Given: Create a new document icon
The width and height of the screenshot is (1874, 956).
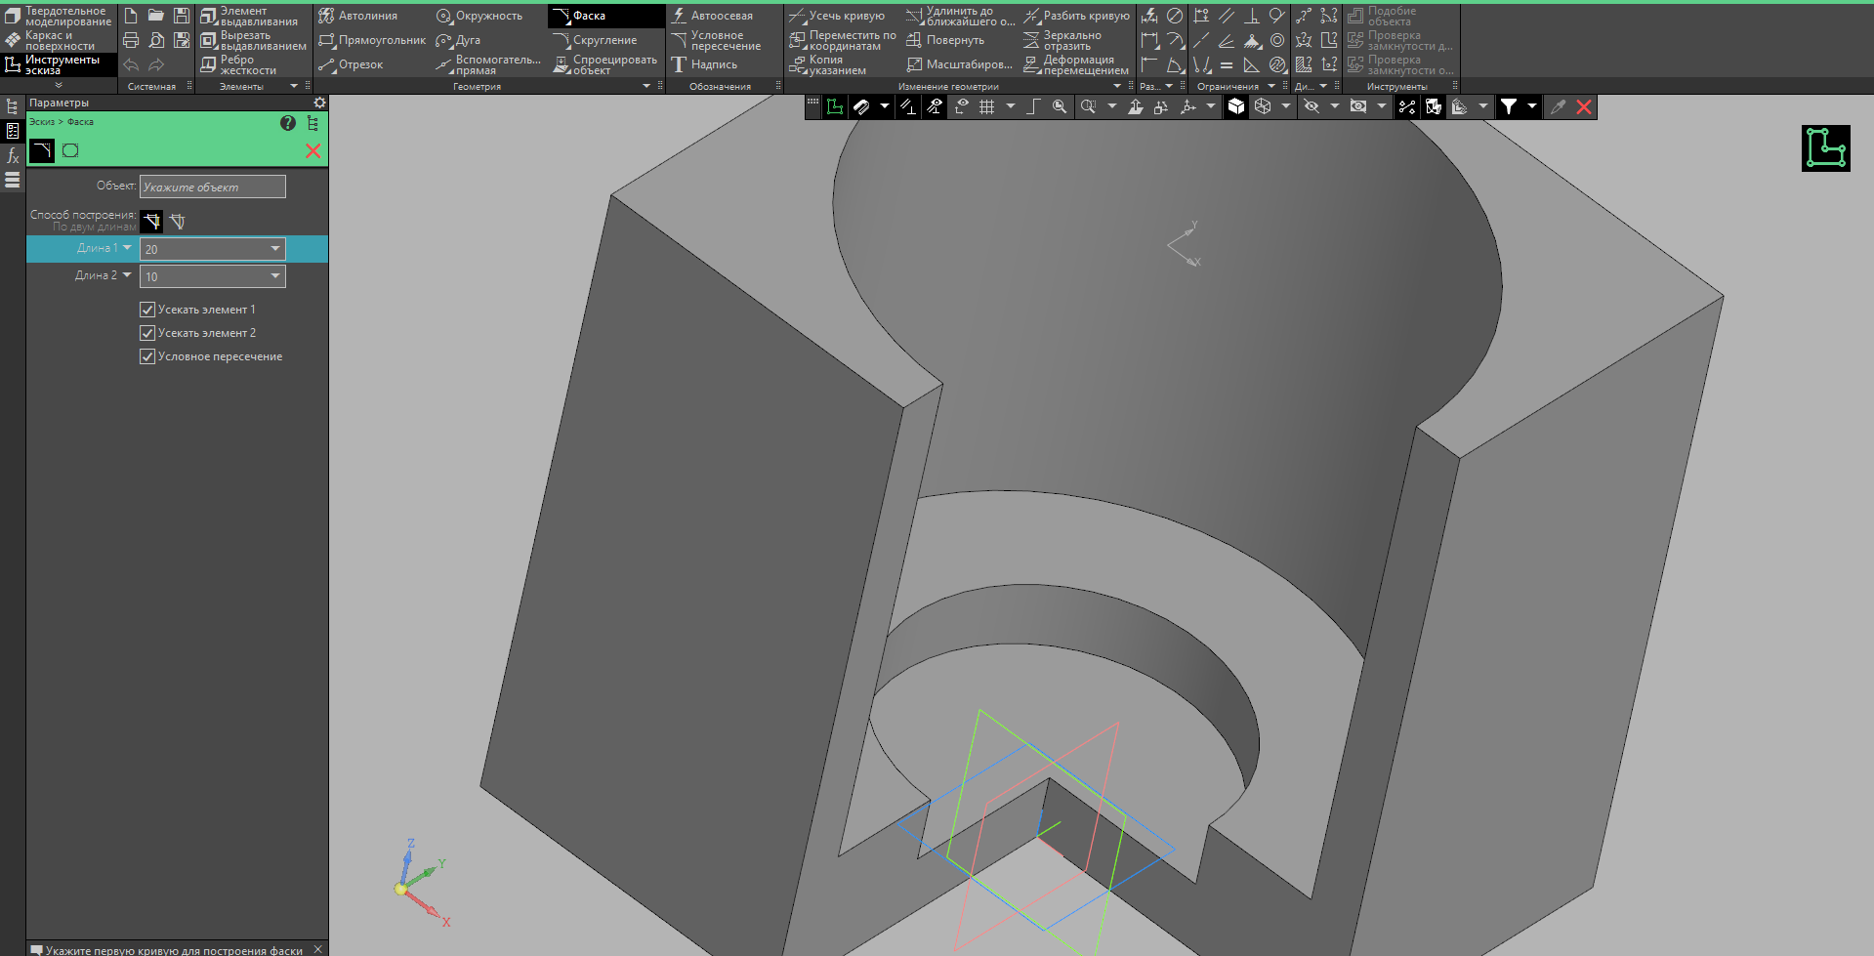Looking at the screenshot, I should click(131, 16).
